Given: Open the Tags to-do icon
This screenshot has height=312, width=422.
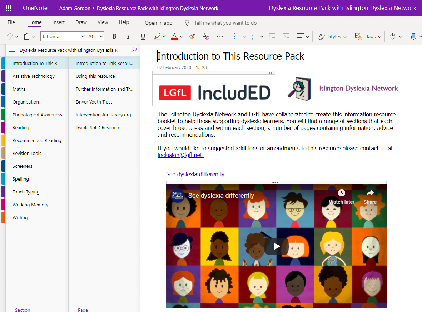Looking at the screenshot, I should click(x=358, y=36).
